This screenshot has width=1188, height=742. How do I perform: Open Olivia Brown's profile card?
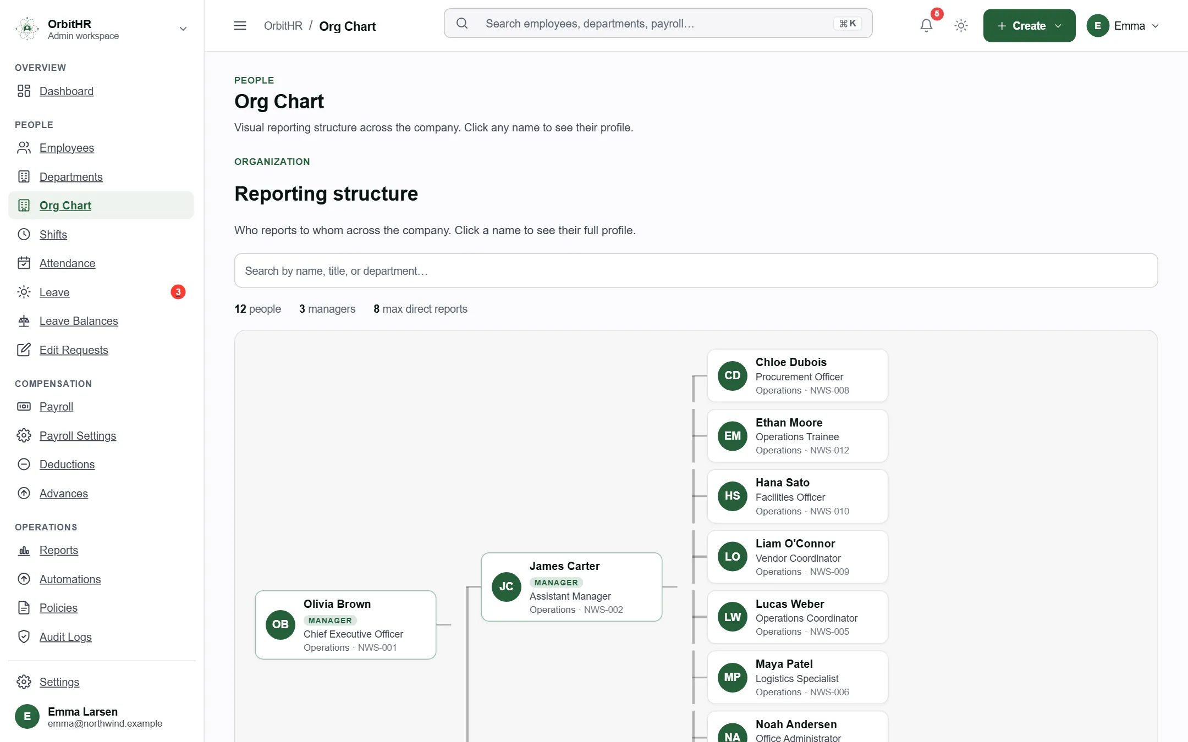[x=345, y=625]
